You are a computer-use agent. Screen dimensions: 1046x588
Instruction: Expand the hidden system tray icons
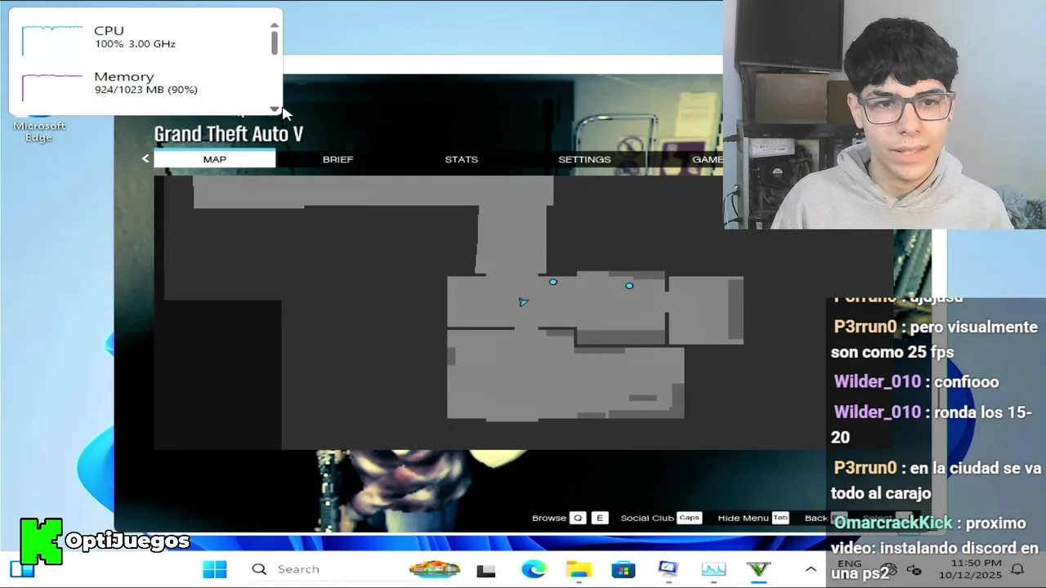coord(811,569)
